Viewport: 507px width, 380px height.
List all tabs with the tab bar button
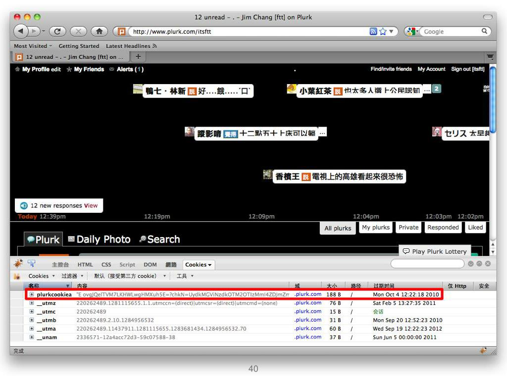pyautogui.click(x=490, y=57)
